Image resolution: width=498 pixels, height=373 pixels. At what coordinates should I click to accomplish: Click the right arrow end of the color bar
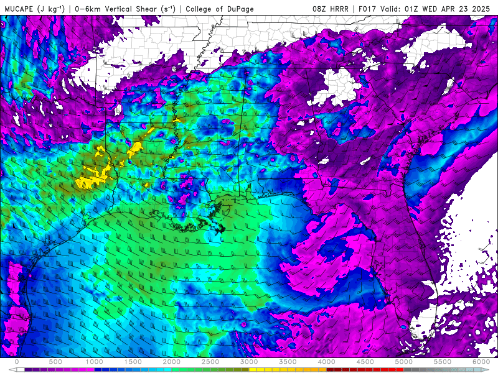tap(486, 370)
